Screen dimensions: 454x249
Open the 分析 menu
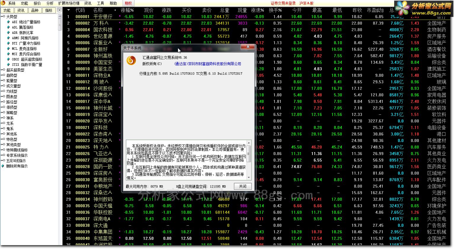[50, 3]
